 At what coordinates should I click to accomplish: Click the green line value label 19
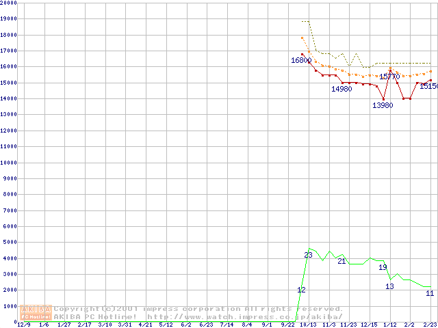383,267
